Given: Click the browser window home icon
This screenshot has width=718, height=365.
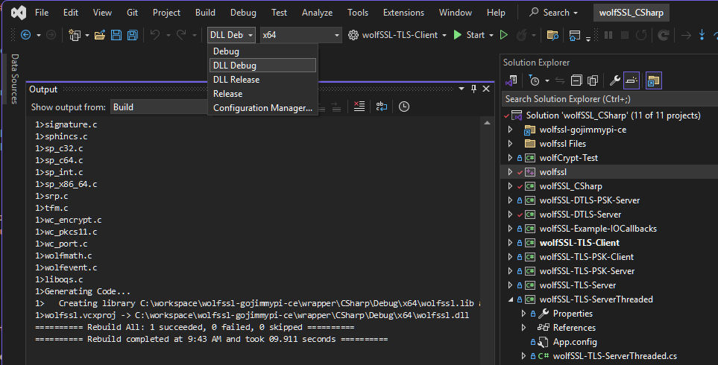Looking at the screenshot, I should pos(575,35).
